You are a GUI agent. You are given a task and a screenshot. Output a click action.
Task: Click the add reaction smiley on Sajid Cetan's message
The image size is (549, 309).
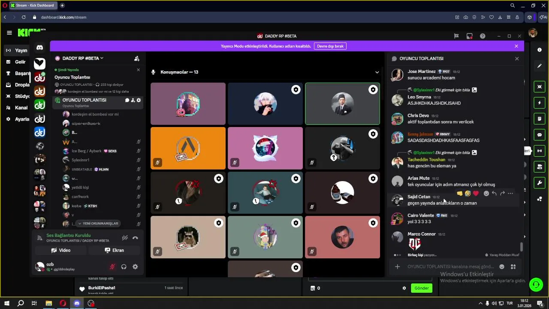click(486, 194)
